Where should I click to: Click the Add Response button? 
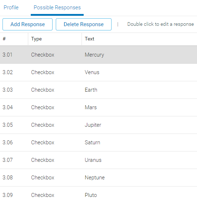pos(28,24)
